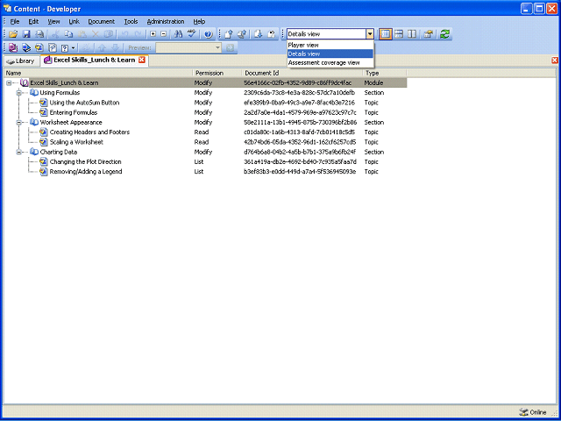561x421 pixels.
Task: Open the Edit menu
Action: [x=33, y=21]
